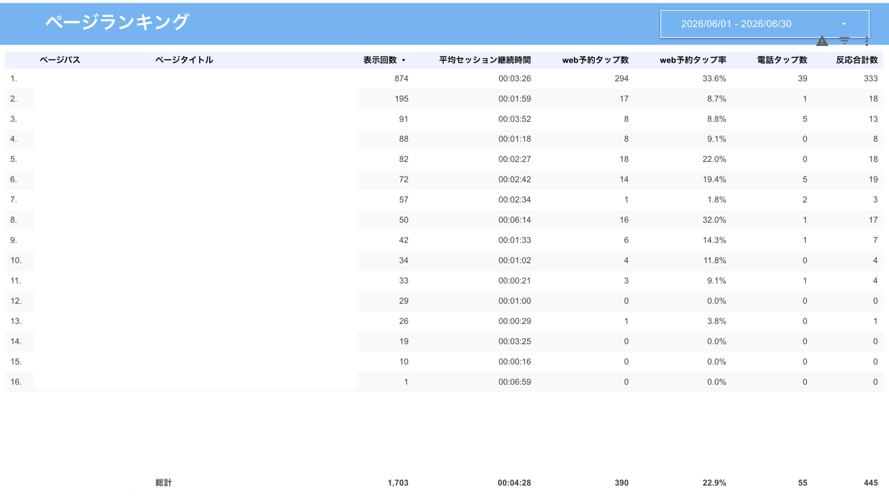Select the 34 views cell in row 10
Viewport: 889px width, 496px height.
[404, 260]
